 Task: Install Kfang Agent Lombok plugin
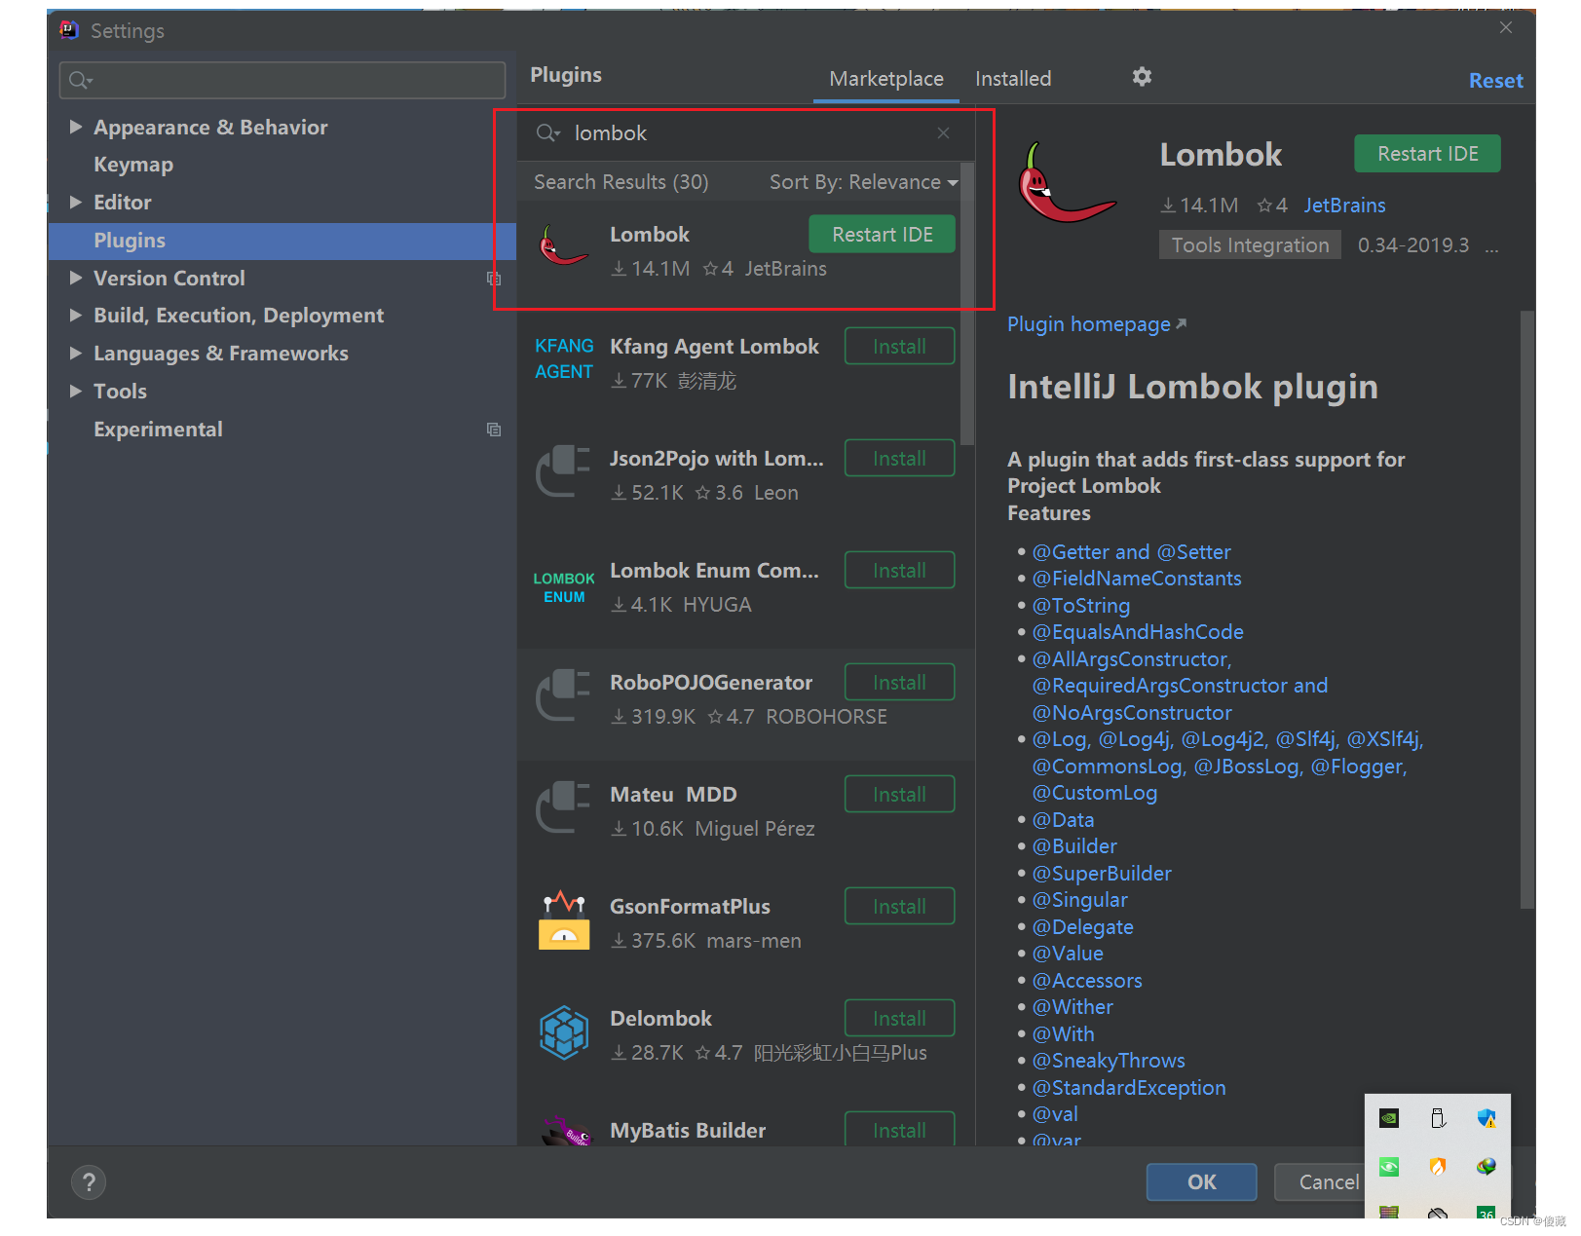pos(899,346)
